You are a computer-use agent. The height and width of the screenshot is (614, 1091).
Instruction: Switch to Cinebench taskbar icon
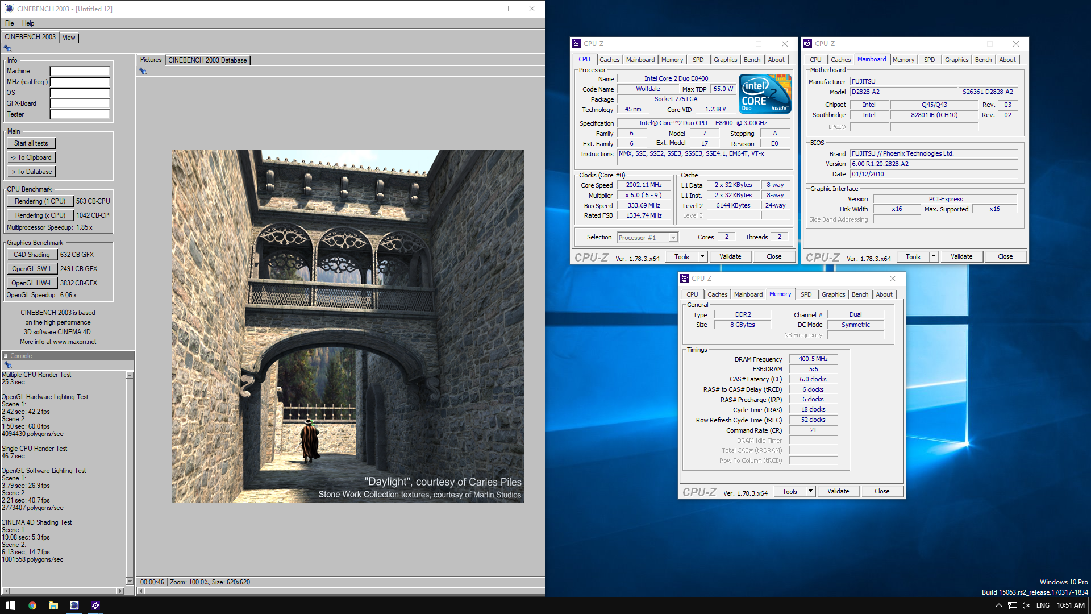[74, 605]
